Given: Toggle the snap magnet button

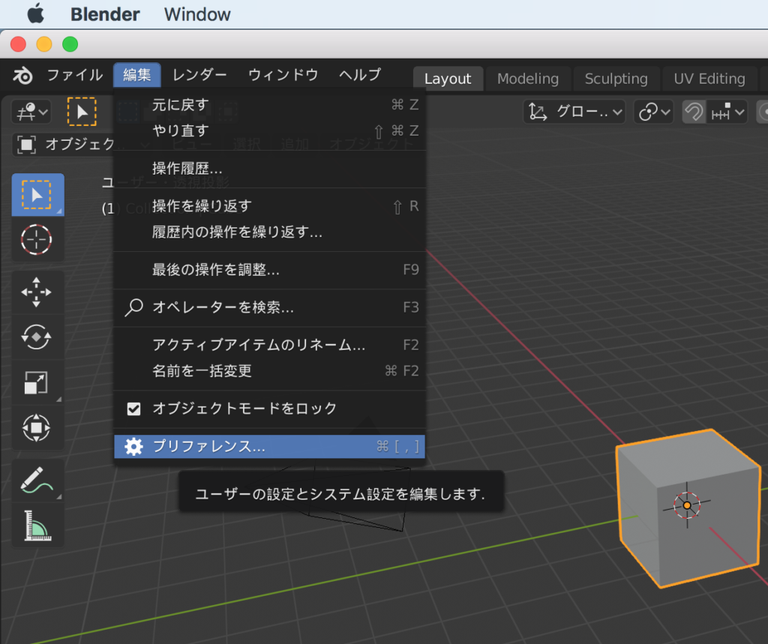Looking at the screenshot, I should click(694, 112).
